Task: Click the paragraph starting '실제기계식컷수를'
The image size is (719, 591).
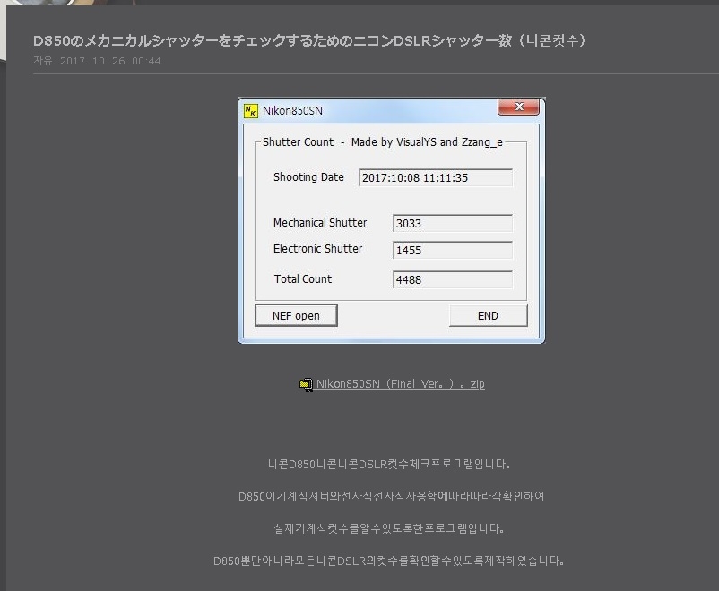Action: [389, 528]
